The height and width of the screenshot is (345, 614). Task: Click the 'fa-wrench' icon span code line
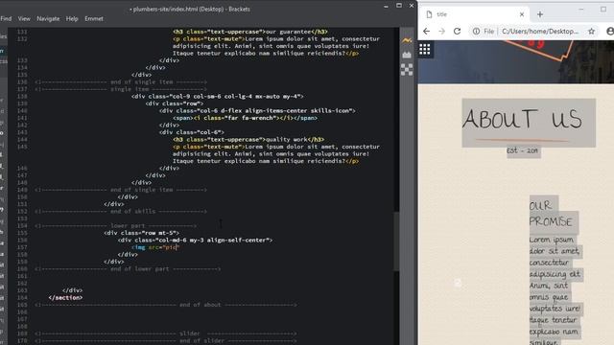[245, 118]
